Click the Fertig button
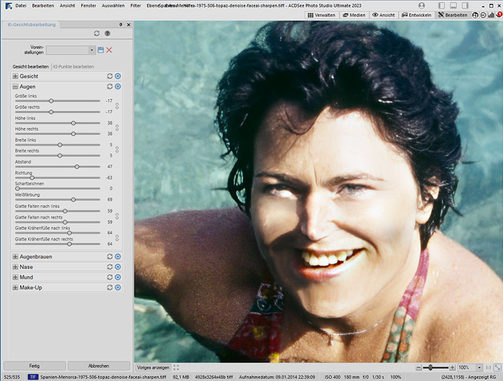 click(35, 365)
